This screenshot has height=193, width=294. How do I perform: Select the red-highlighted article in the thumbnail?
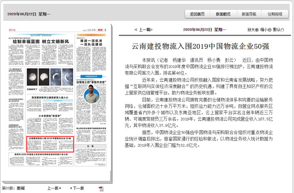click(x=51, y=143)
